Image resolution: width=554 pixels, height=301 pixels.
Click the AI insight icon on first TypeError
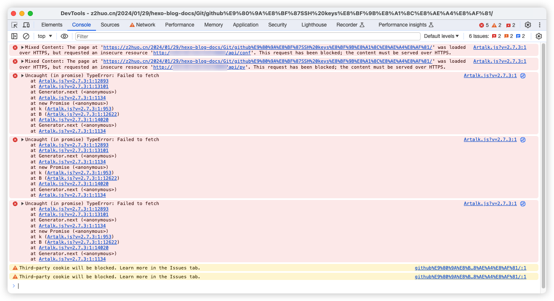click(523, 76)
